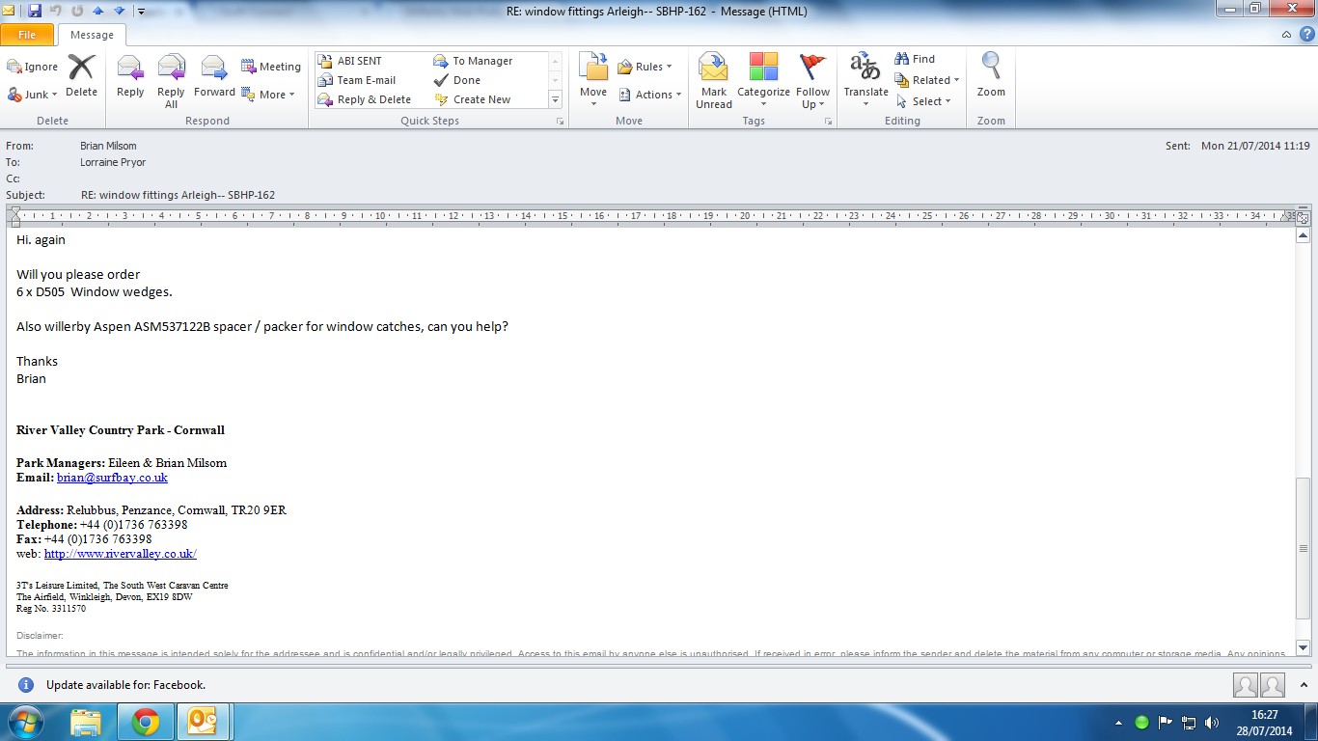The image size is (1318, 741).
Task: Open the Follow Up flag menu
Action: (x=812, y=81)
